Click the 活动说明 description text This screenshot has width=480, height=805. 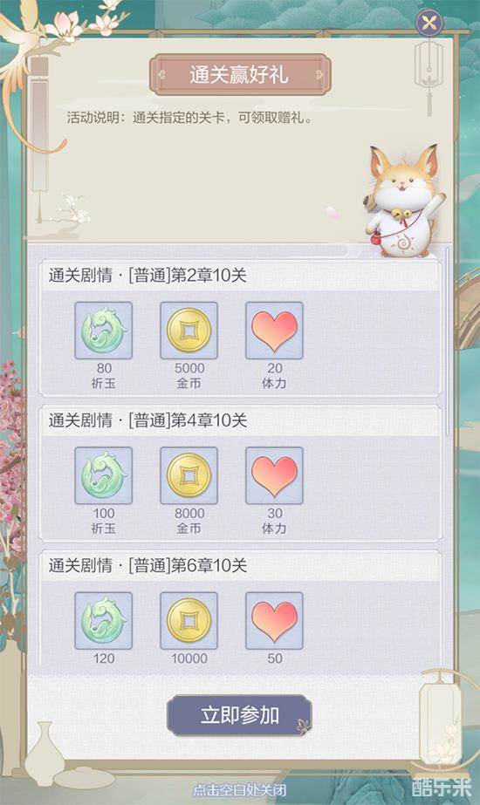click(189, 118)
